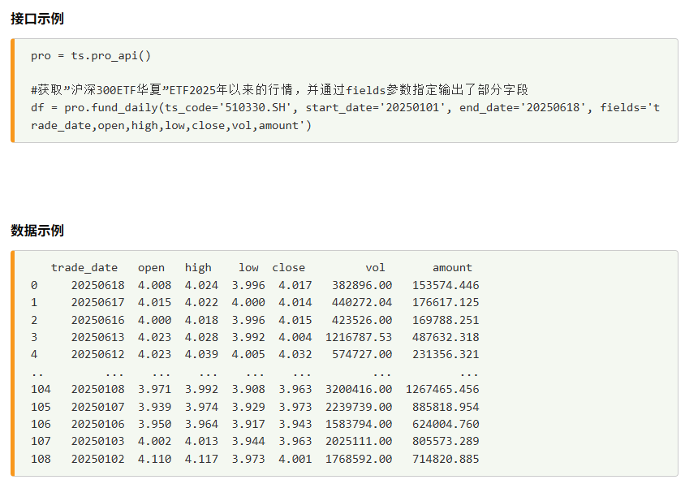Click the vol value 3200416.00

[x=359, y=390]
